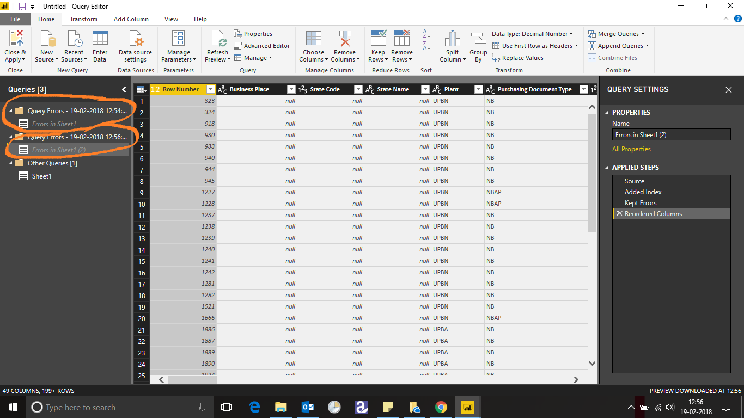The width and height of the screenshot is (744, 418).
Task: Click the Group By icon
Action: 478,40
